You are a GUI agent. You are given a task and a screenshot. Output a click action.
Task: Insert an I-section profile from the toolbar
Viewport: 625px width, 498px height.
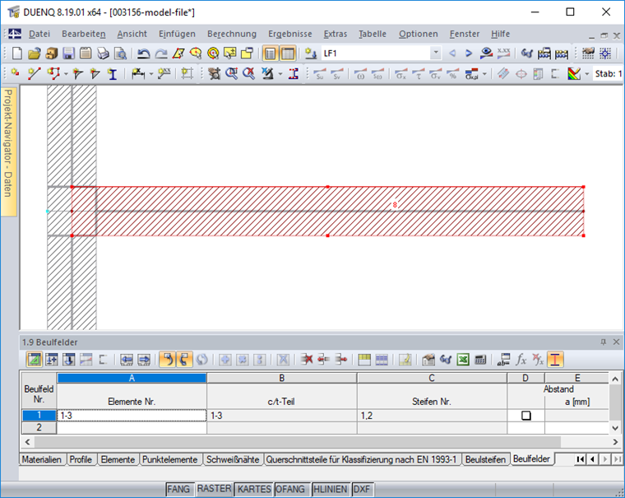point(113,74)
